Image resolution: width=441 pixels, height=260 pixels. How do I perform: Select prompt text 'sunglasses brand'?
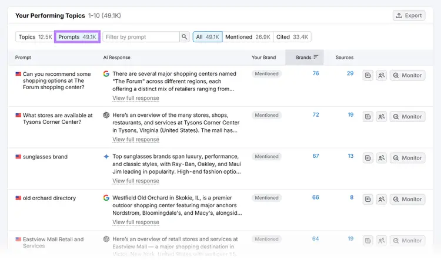(45, 157)
